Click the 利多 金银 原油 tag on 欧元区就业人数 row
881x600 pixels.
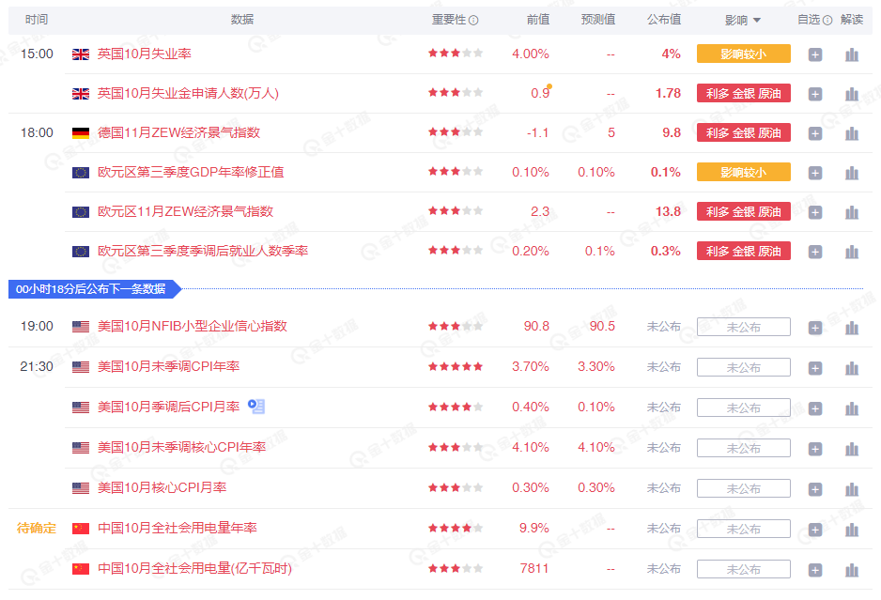(x=743, y=251)
